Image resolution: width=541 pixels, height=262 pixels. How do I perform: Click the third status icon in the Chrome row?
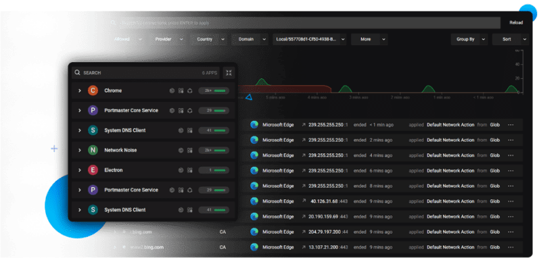[x=190, y=90]
